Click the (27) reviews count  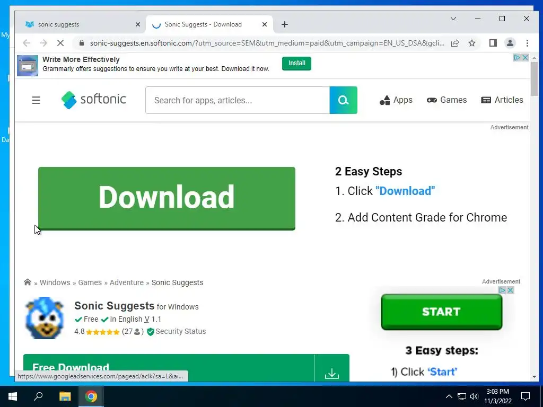133,332
